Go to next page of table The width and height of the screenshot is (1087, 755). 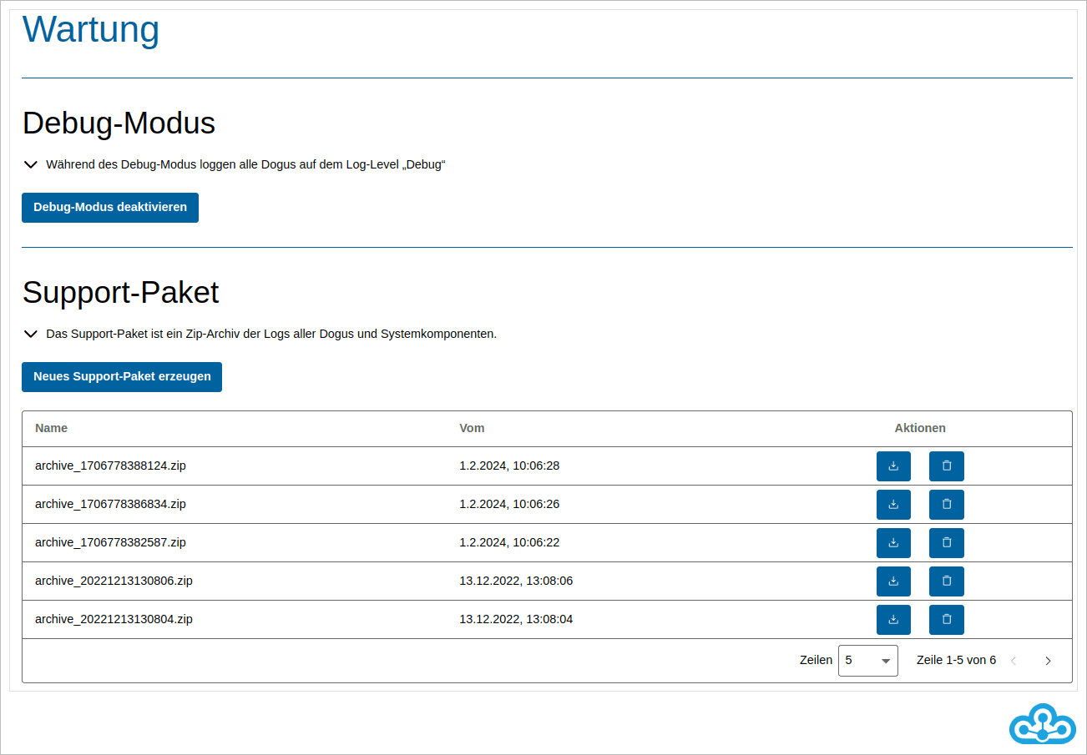[x=1048, y=661]
